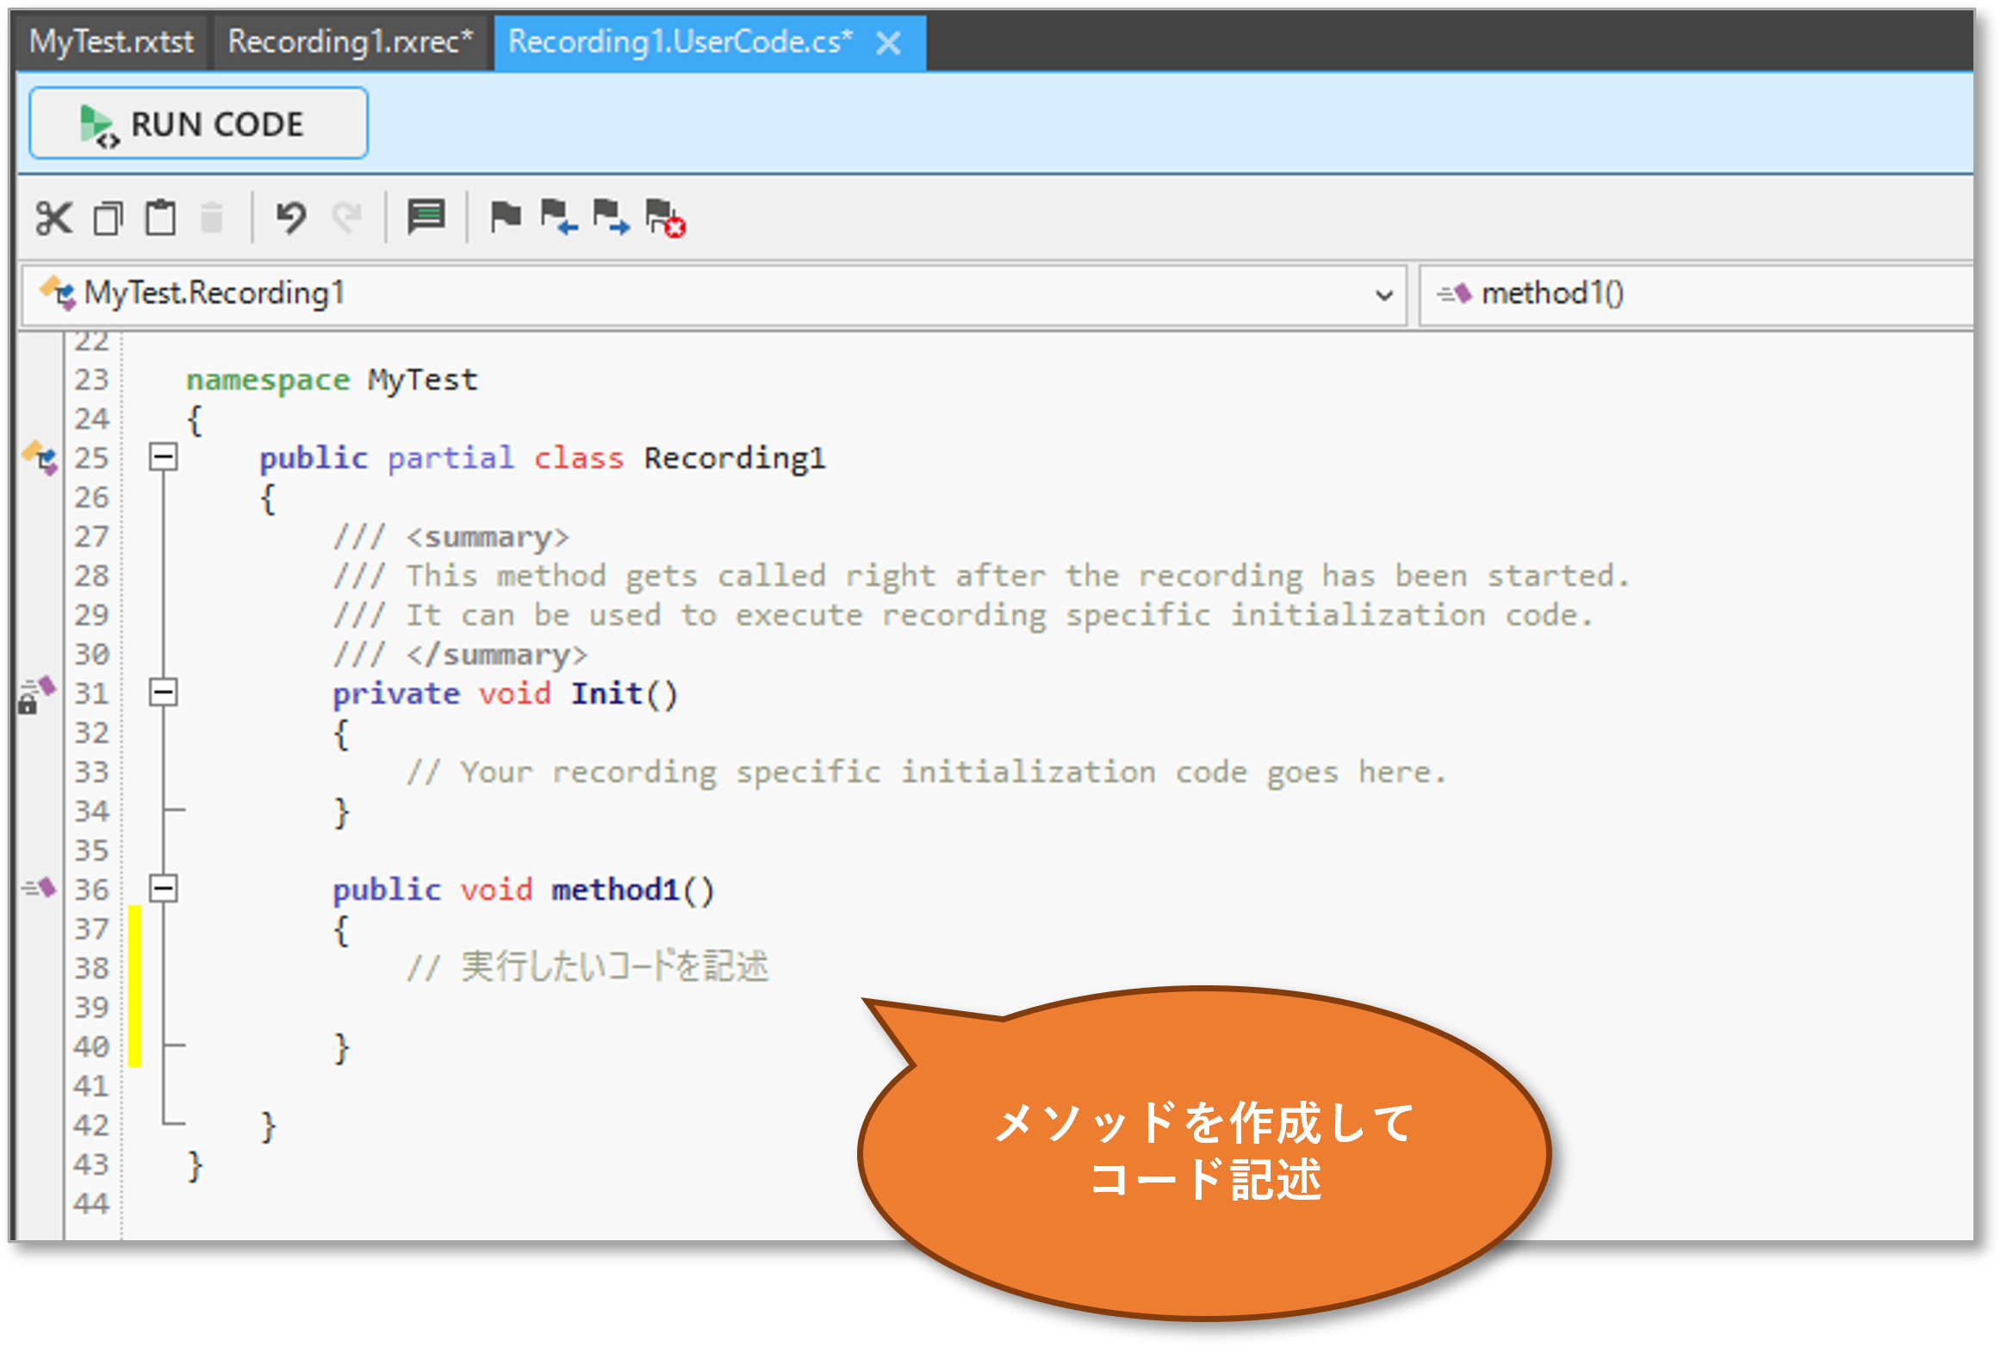Toggle bookmark flag icon
The image size is (2001, 1347).
click(505, 217)
